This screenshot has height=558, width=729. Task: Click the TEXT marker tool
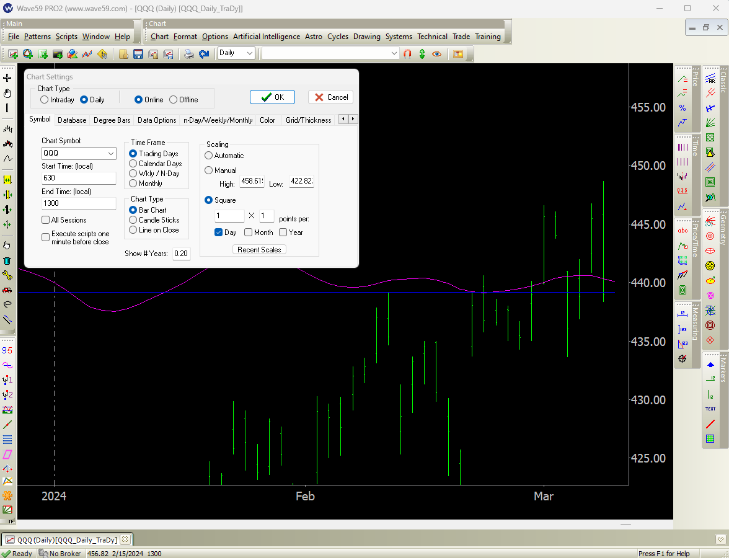pyautogui.click(x=710, y=409)
